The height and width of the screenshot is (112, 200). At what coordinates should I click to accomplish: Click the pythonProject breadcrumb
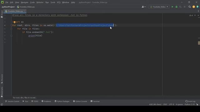click(x=8, y=7)
